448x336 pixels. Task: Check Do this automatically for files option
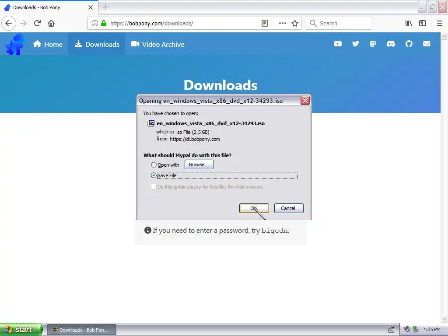(154, 186)
